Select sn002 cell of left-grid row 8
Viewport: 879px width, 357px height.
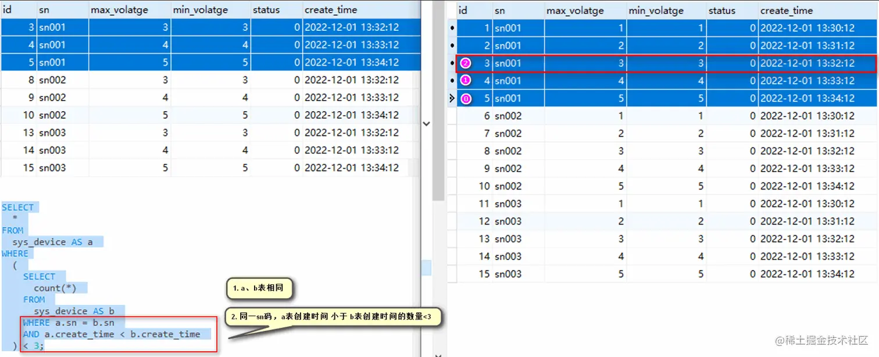pyautogui.click(x=63, y=80)
